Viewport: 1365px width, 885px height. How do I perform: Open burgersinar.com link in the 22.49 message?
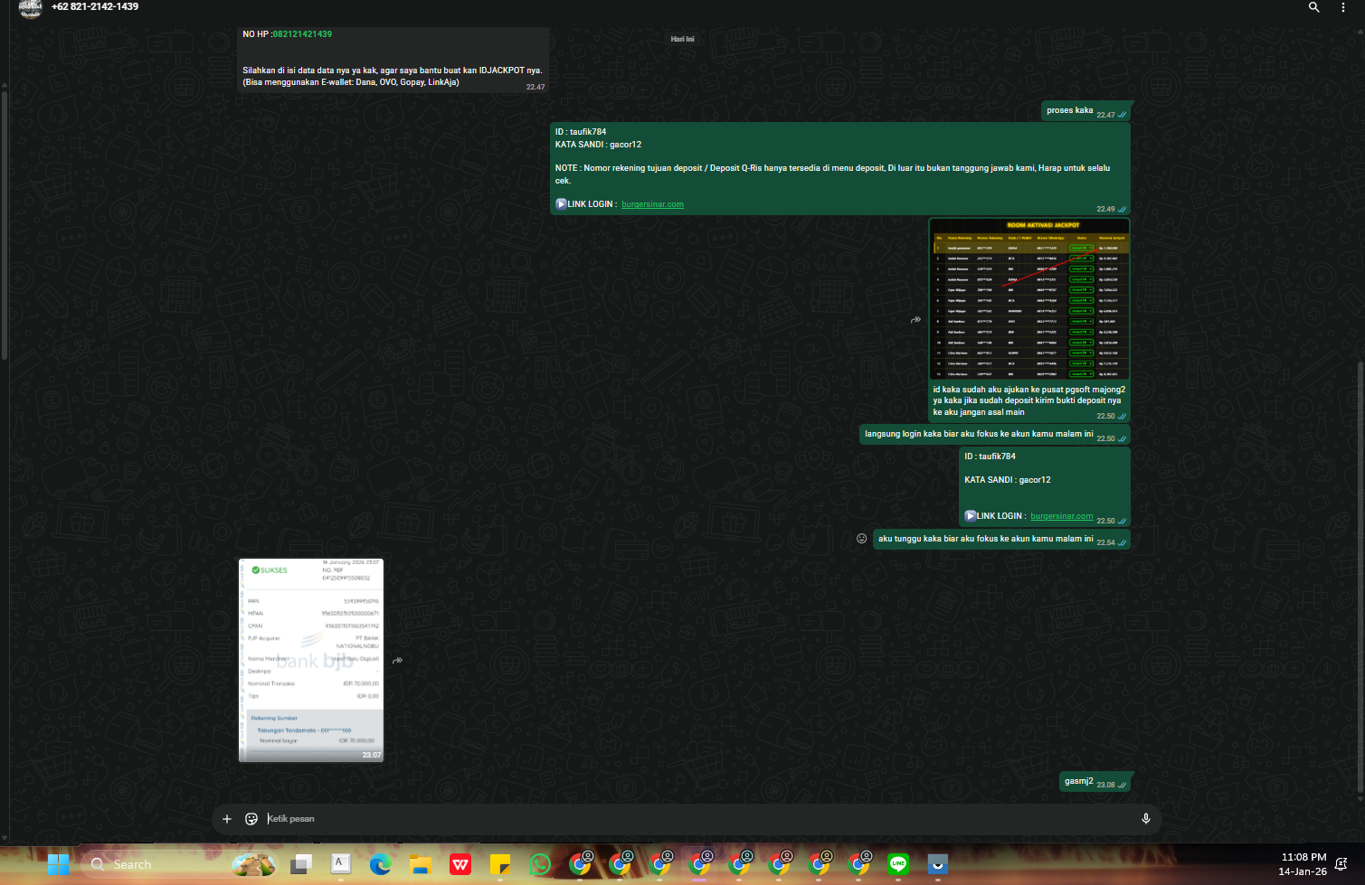click(x=652, y=204)
